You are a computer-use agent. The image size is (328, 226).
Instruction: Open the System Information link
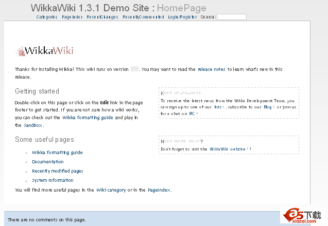coord(53,180)
